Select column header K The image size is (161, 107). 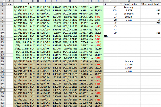tap(99, 1)
